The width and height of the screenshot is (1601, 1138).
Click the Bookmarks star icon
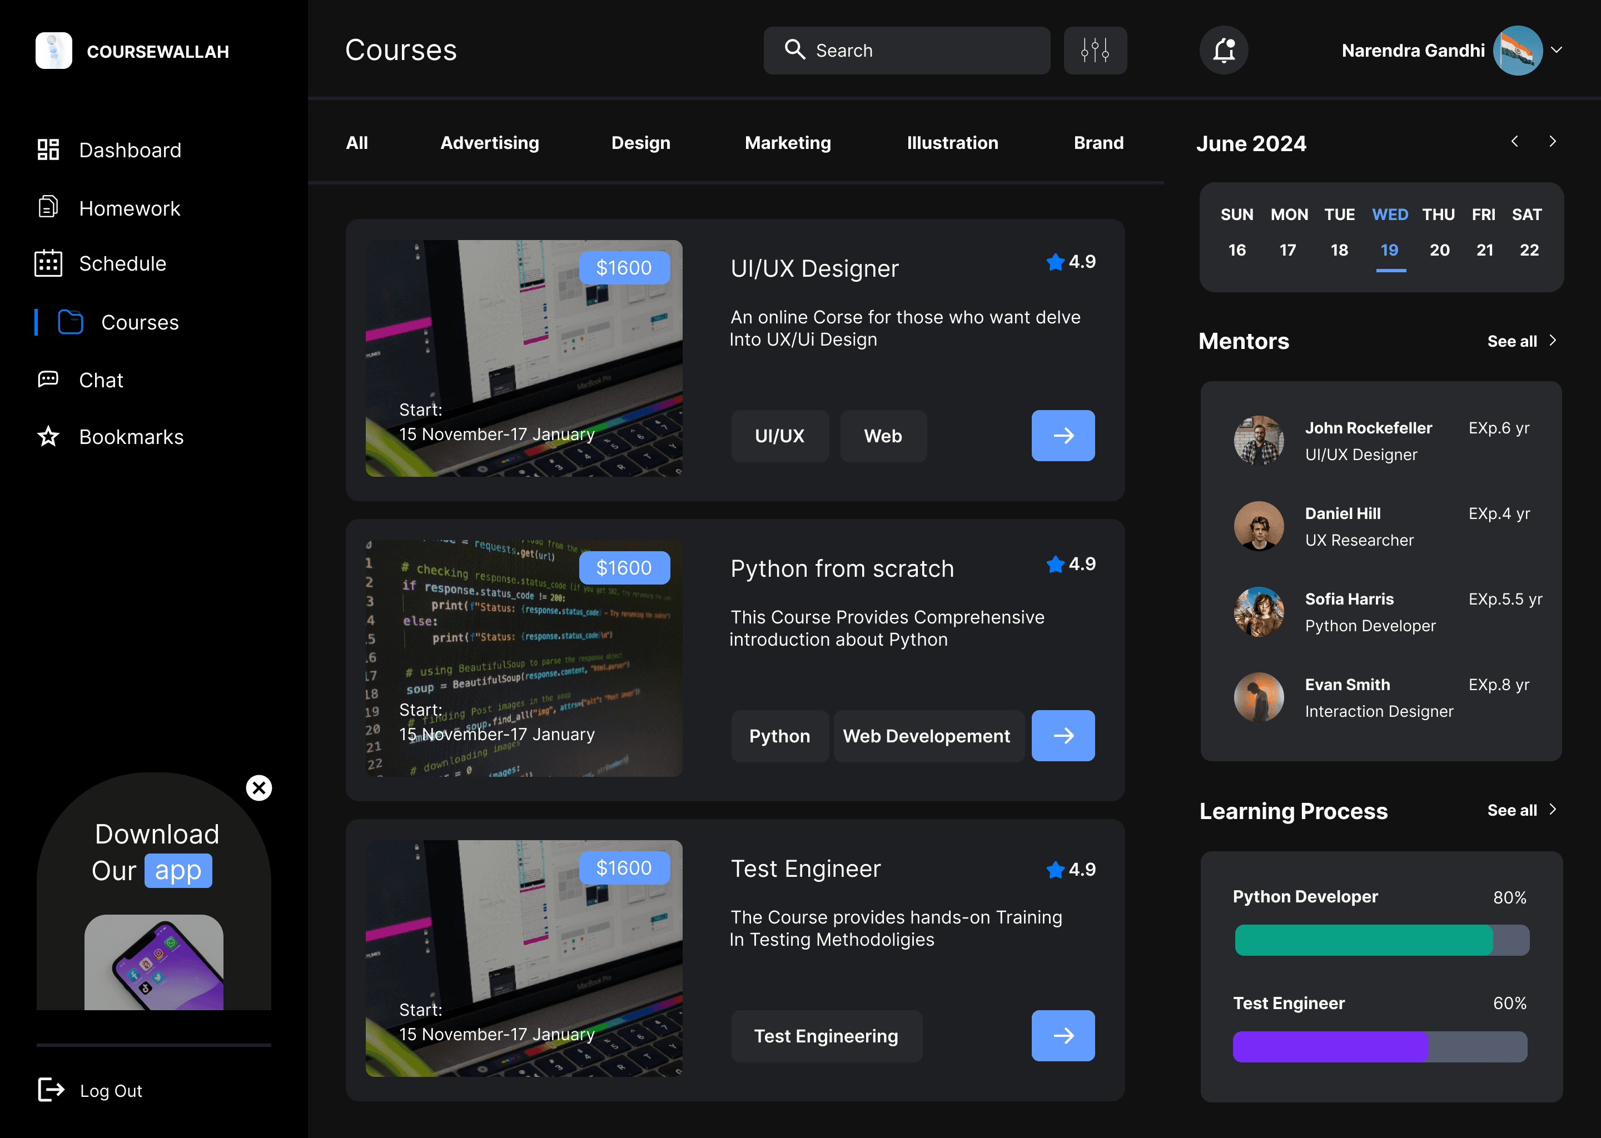tap(48, 437)
